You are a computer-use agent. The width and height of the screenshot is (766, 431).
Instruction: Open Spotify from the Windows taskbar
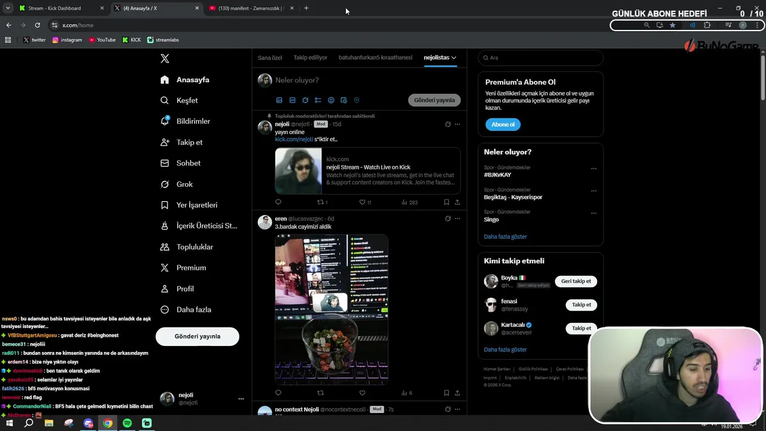tap(127, 423)
